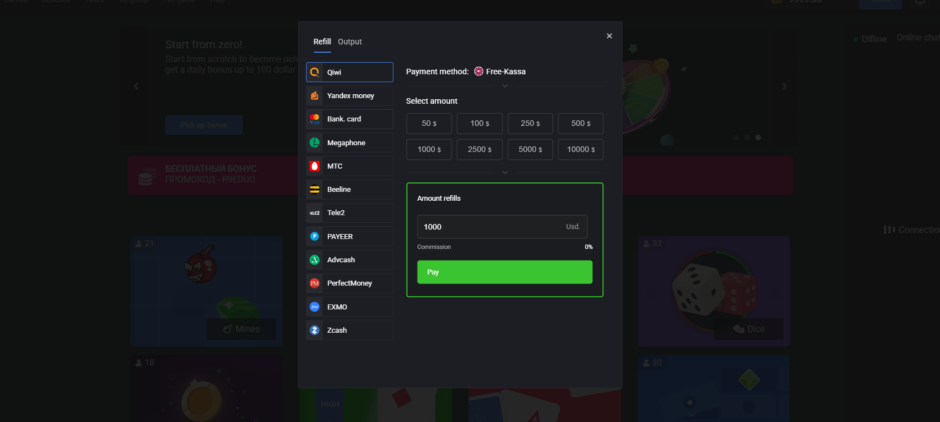The width and height of the screenshot is (940, 422).
Task: Choose the 50 $ amount option
Action: click(429, 124)
